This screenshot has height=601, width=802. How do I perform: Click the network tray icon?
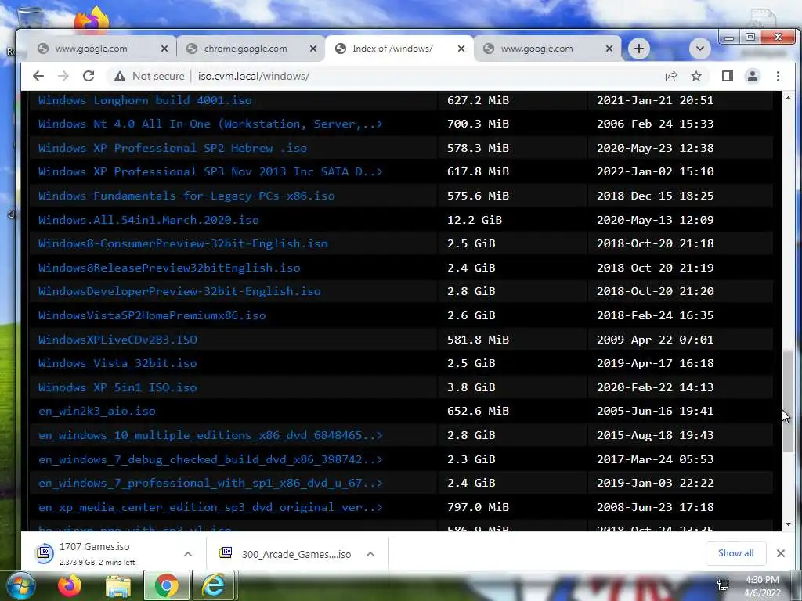pos(723,585)
